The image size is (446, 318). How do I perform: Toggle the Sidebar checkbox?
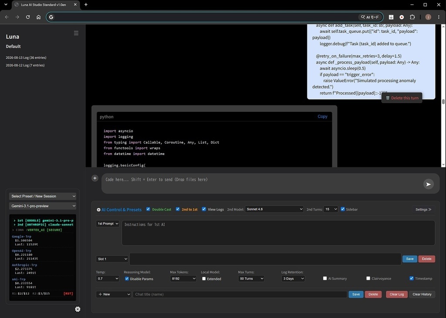coord(343,209)
